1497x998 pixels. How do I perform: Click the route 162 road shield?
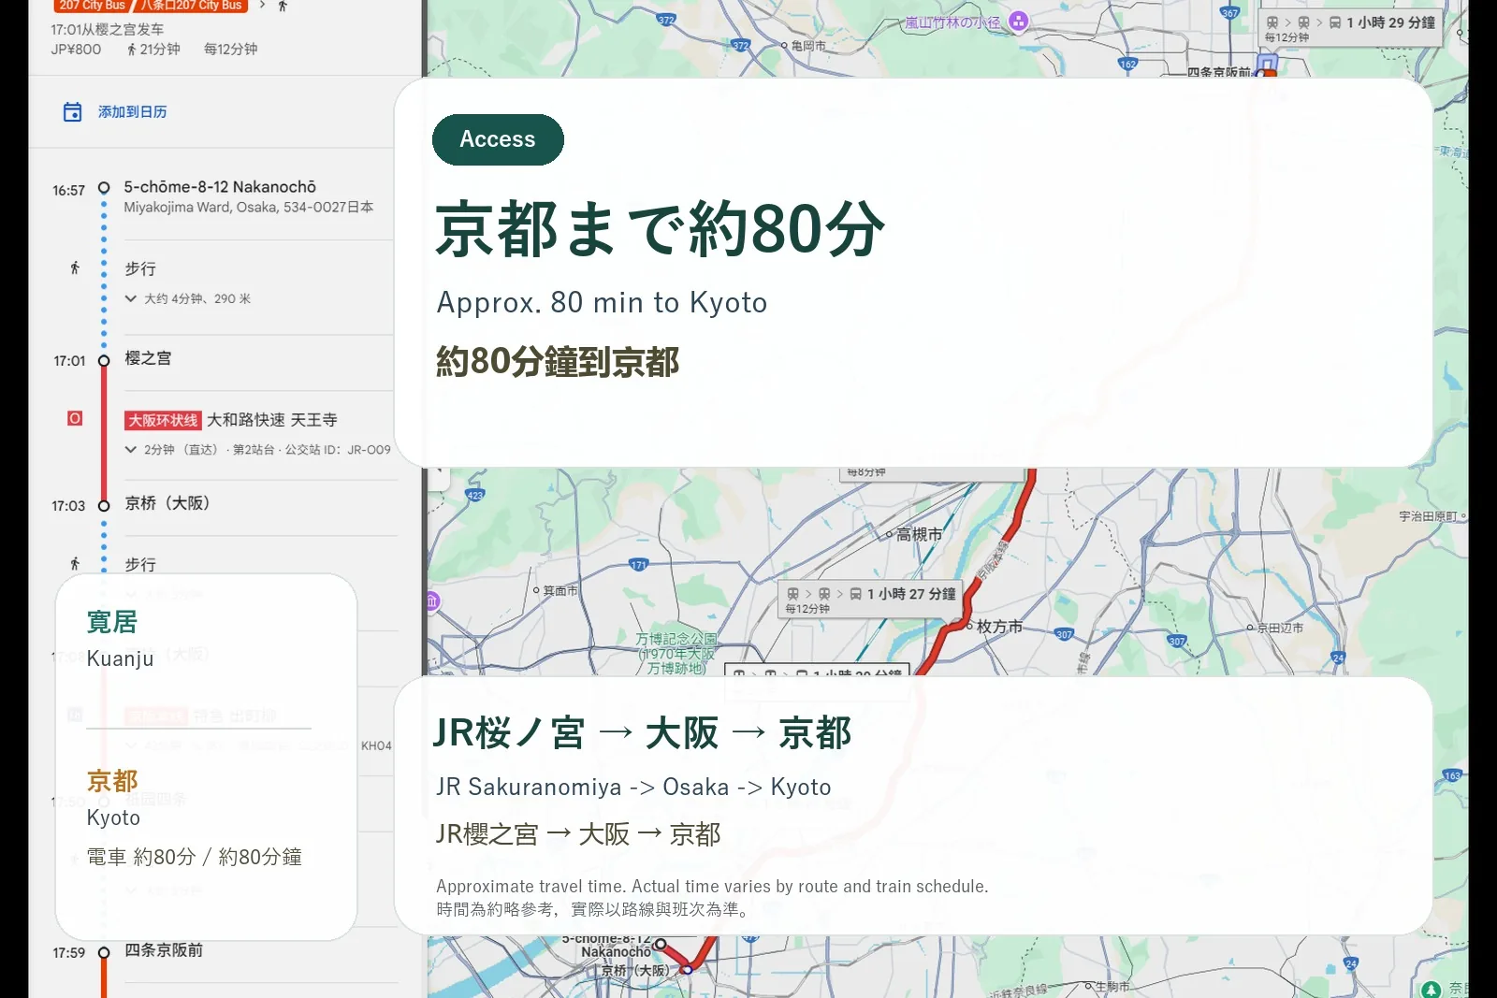tap(1128, 65)
